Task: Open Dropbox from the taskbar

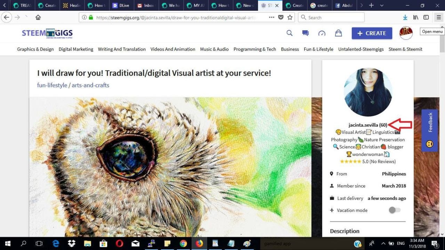Action: point(72,243)
